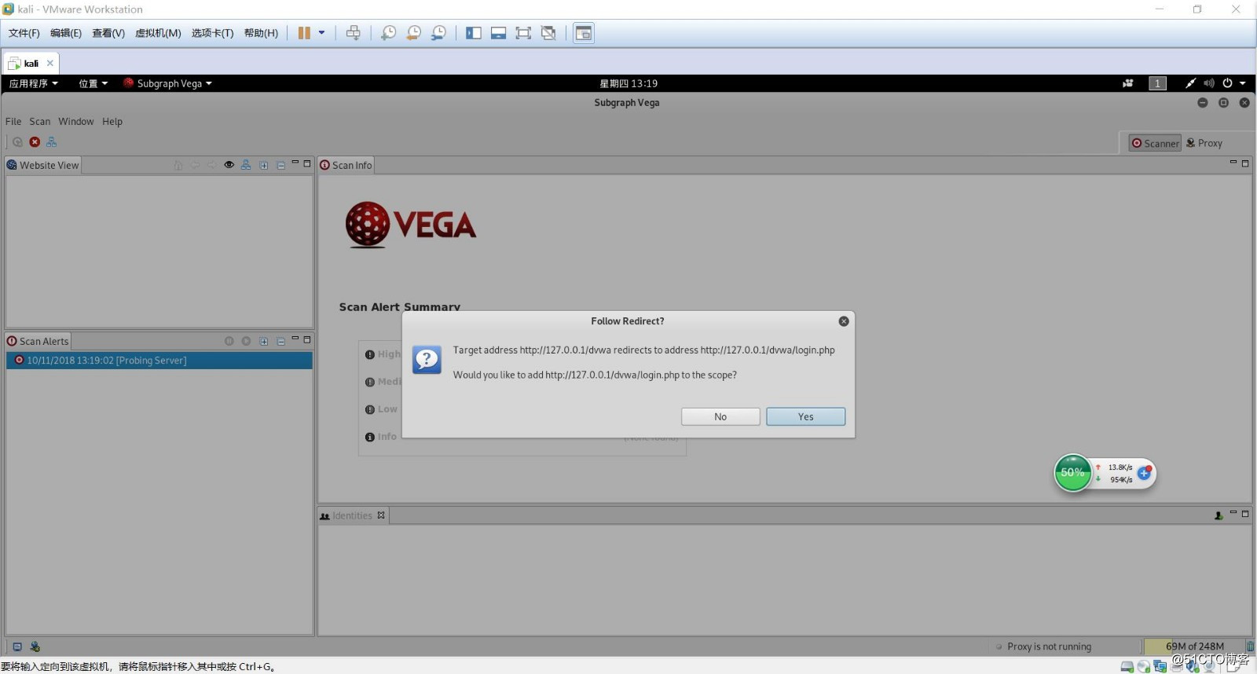Screen dimensions: 1257x674
Task: Collapse all items in Website View
Action: coord(281,165)
